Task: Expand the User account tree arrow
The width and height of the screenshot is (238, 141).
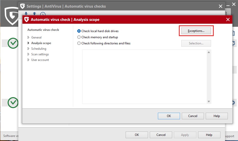Action: (28, 60)
